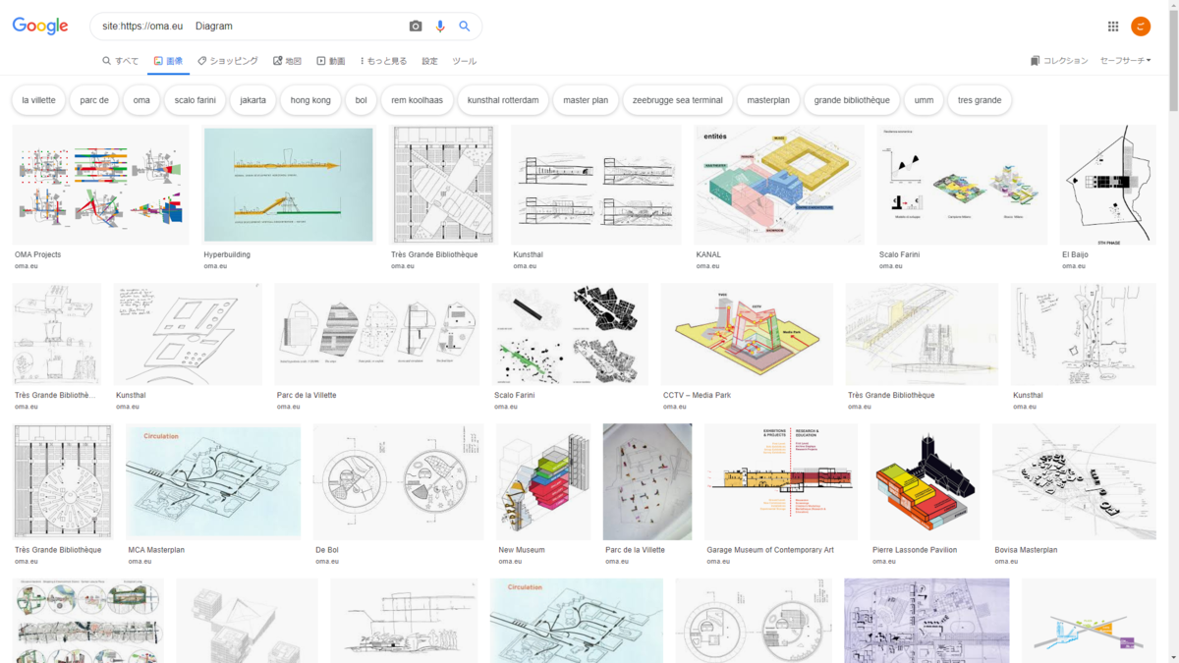Select the tres grande chip
Viewport: 1179px width, 663px height.
coord(980,100)
